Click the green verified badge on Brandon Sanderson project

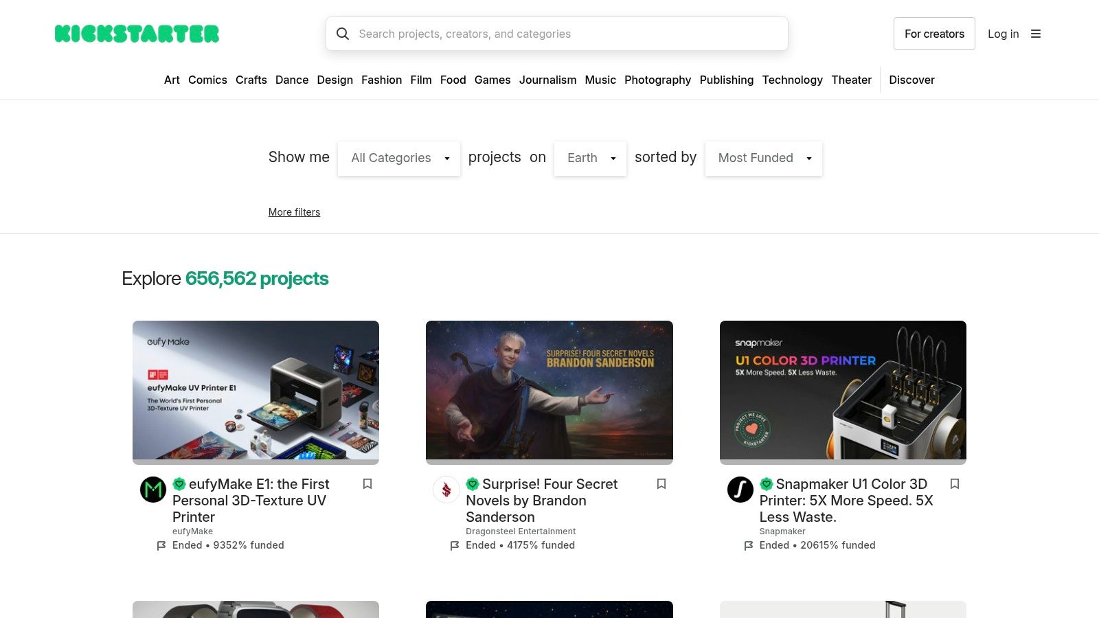473,484
